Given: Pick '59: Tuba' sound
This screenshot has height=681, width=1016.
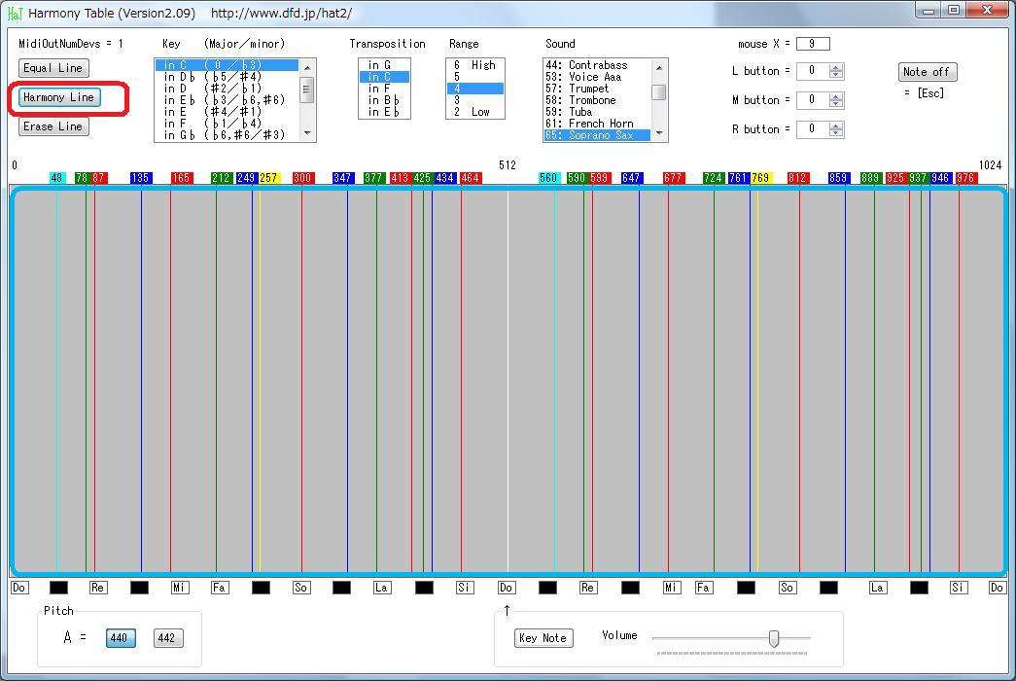Looking at the screenshot, I should pos(597,112).
